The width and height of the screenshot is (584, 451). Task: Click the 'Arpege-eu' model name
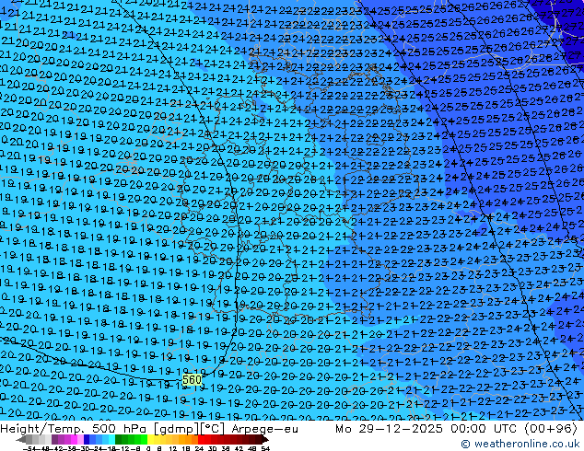click(x=264, y=429)
